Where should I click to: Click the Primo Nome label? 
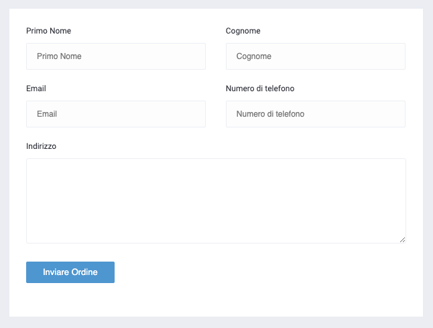point(48,31)
